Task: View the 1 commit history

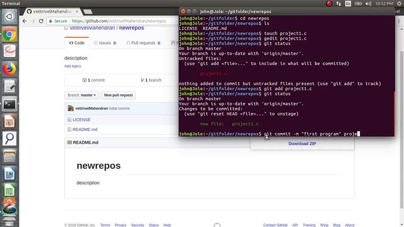Action: pyautogui.click(x=93, y=80)
